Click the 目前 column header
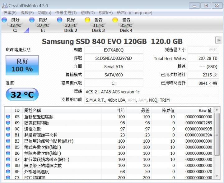Screen dimensions: 224x183 114,110
